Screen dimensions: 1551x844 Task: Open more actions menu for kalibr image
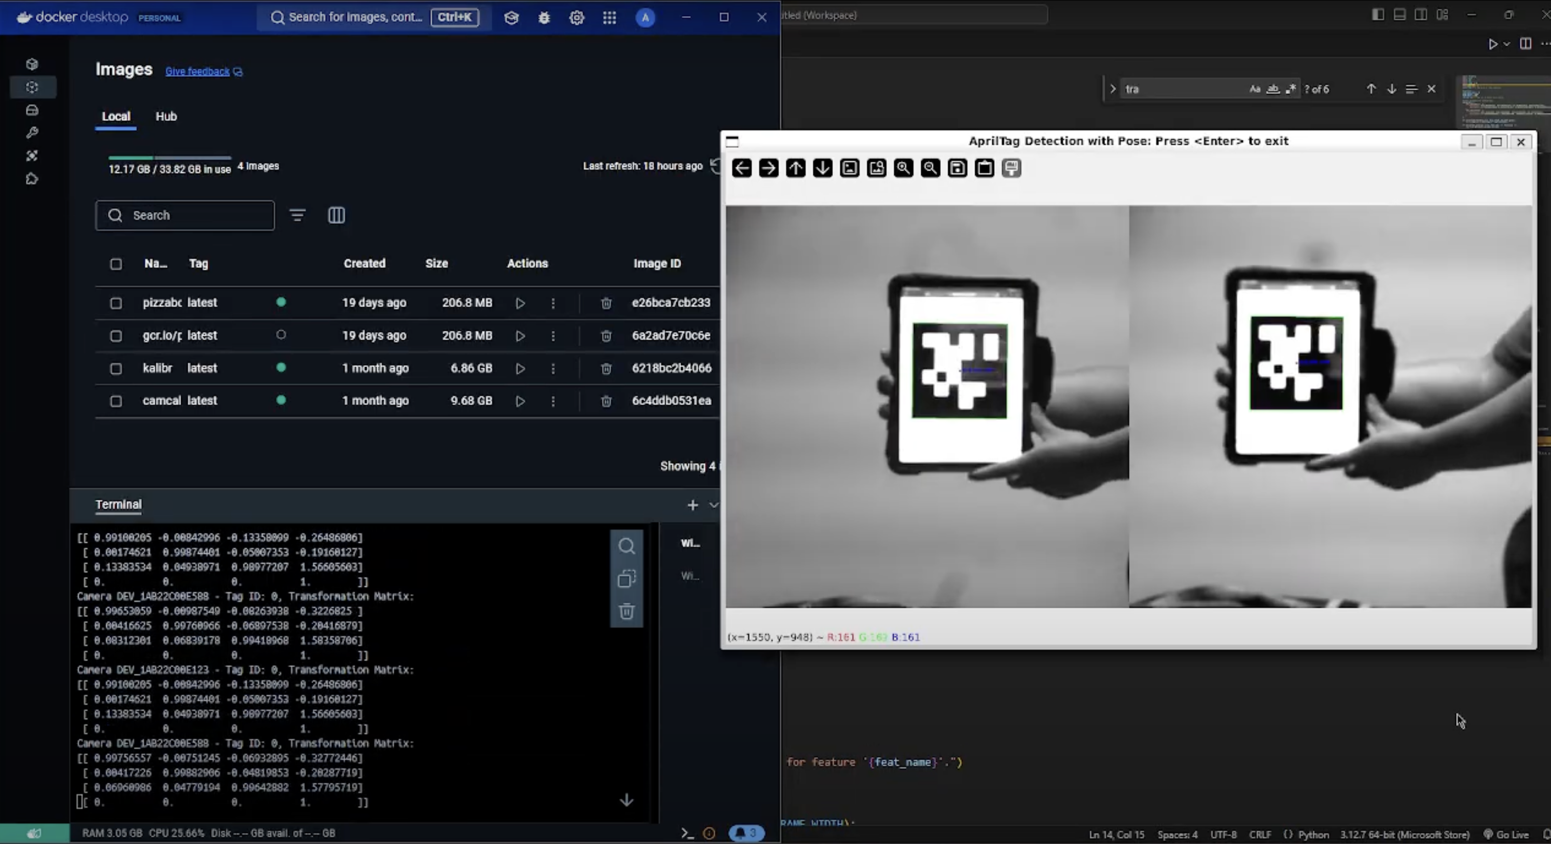click(x=553, y=368)
